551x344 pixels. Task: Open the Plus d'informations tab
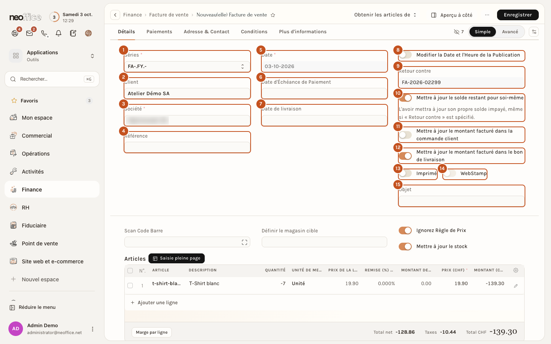[303, 32]
